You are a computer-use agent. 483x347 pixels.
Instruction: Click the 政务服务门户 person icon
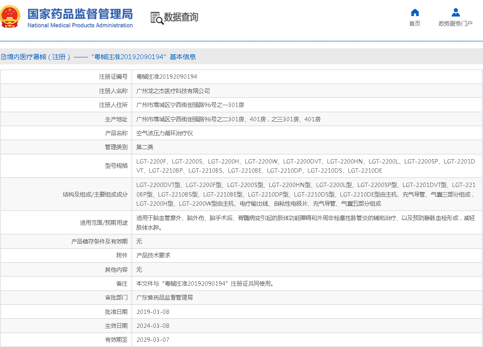click(455, 12)
